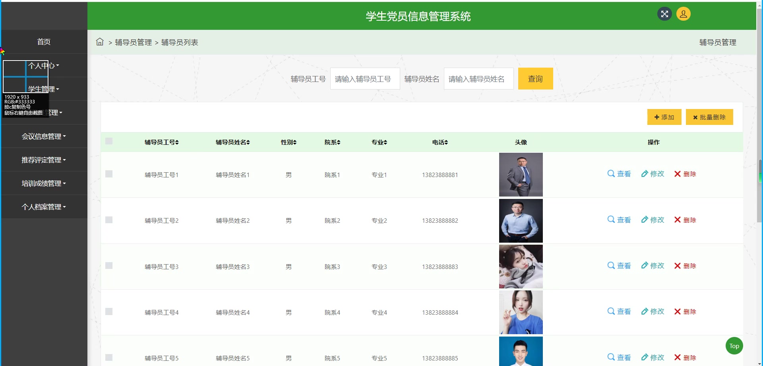Sort by 辅导员工号 column
Viewport: 763px width, 366px height.
(x=162, y=142)
